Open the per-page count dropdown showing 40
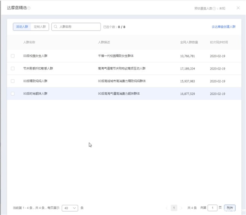 (70, 208)
